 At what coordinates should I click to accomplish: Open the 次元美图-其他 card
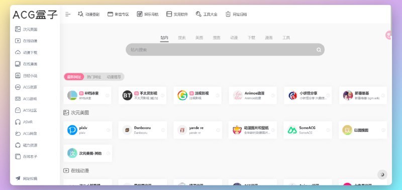coord(87,153)
